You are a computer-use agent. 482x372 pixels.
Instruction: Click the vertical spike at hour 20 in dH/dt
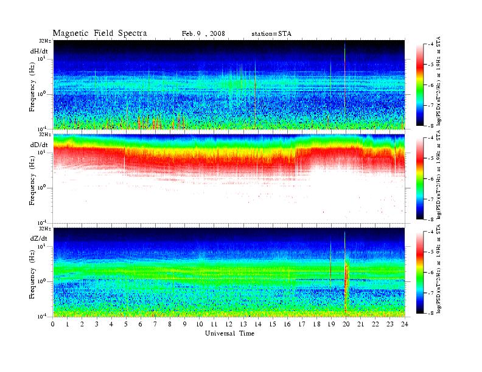coord(345,80)
